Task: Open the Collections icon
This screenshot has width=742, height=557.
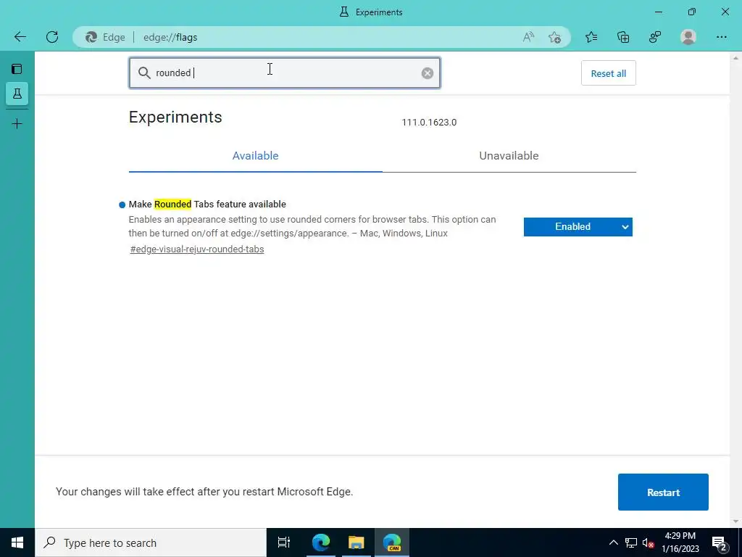Action: tap(623, 37)
